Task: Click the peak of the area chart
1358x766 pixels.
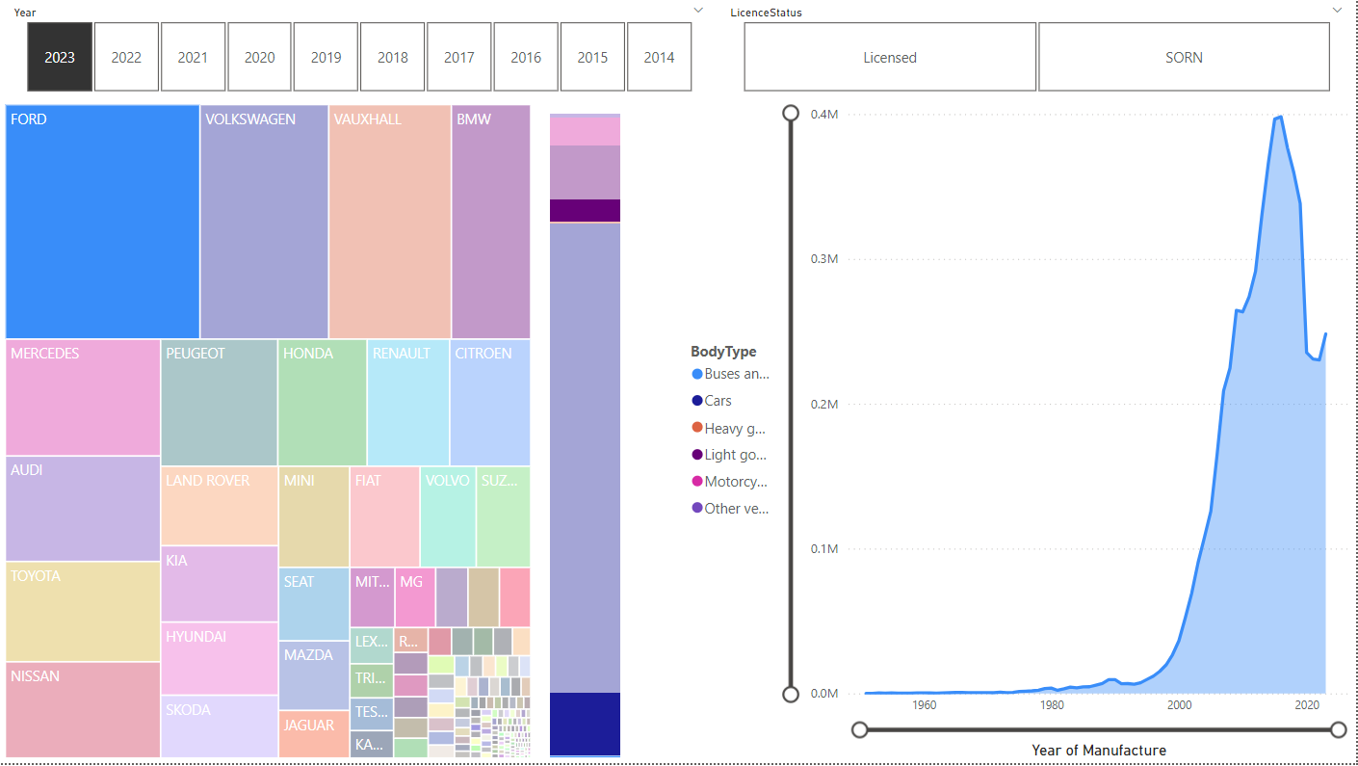Action: tap(1279, 117)
